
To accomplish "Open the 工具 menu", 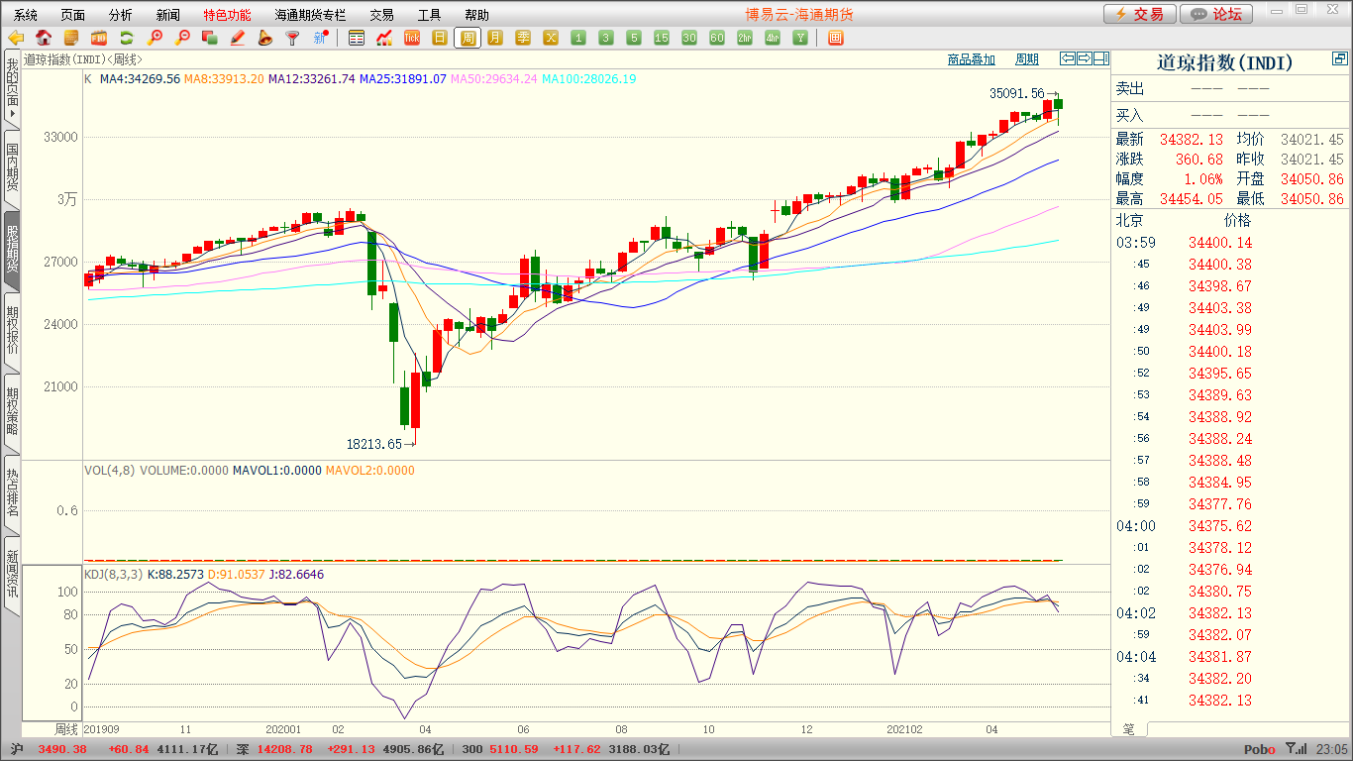I will (429, 15).
